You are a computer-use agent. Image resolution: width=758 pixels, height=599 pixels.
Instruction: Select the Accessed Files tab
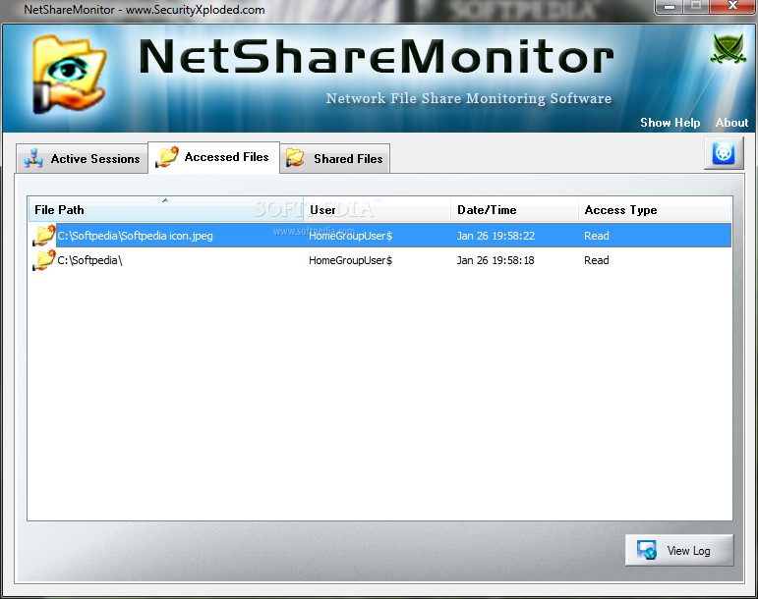click(x=213, y=157)
